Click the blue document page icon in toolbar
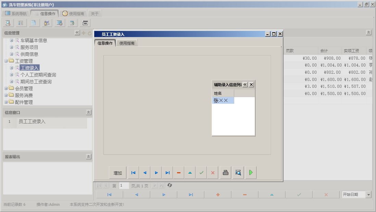Viewport: 376px width, 212px height. coord(34,23)
